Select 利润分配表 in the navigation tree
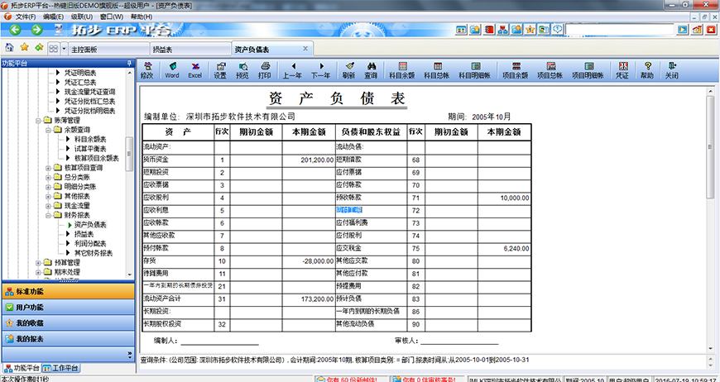Image resolution: width=720 pixels, height=382 pixels. (x=90, y=245)
